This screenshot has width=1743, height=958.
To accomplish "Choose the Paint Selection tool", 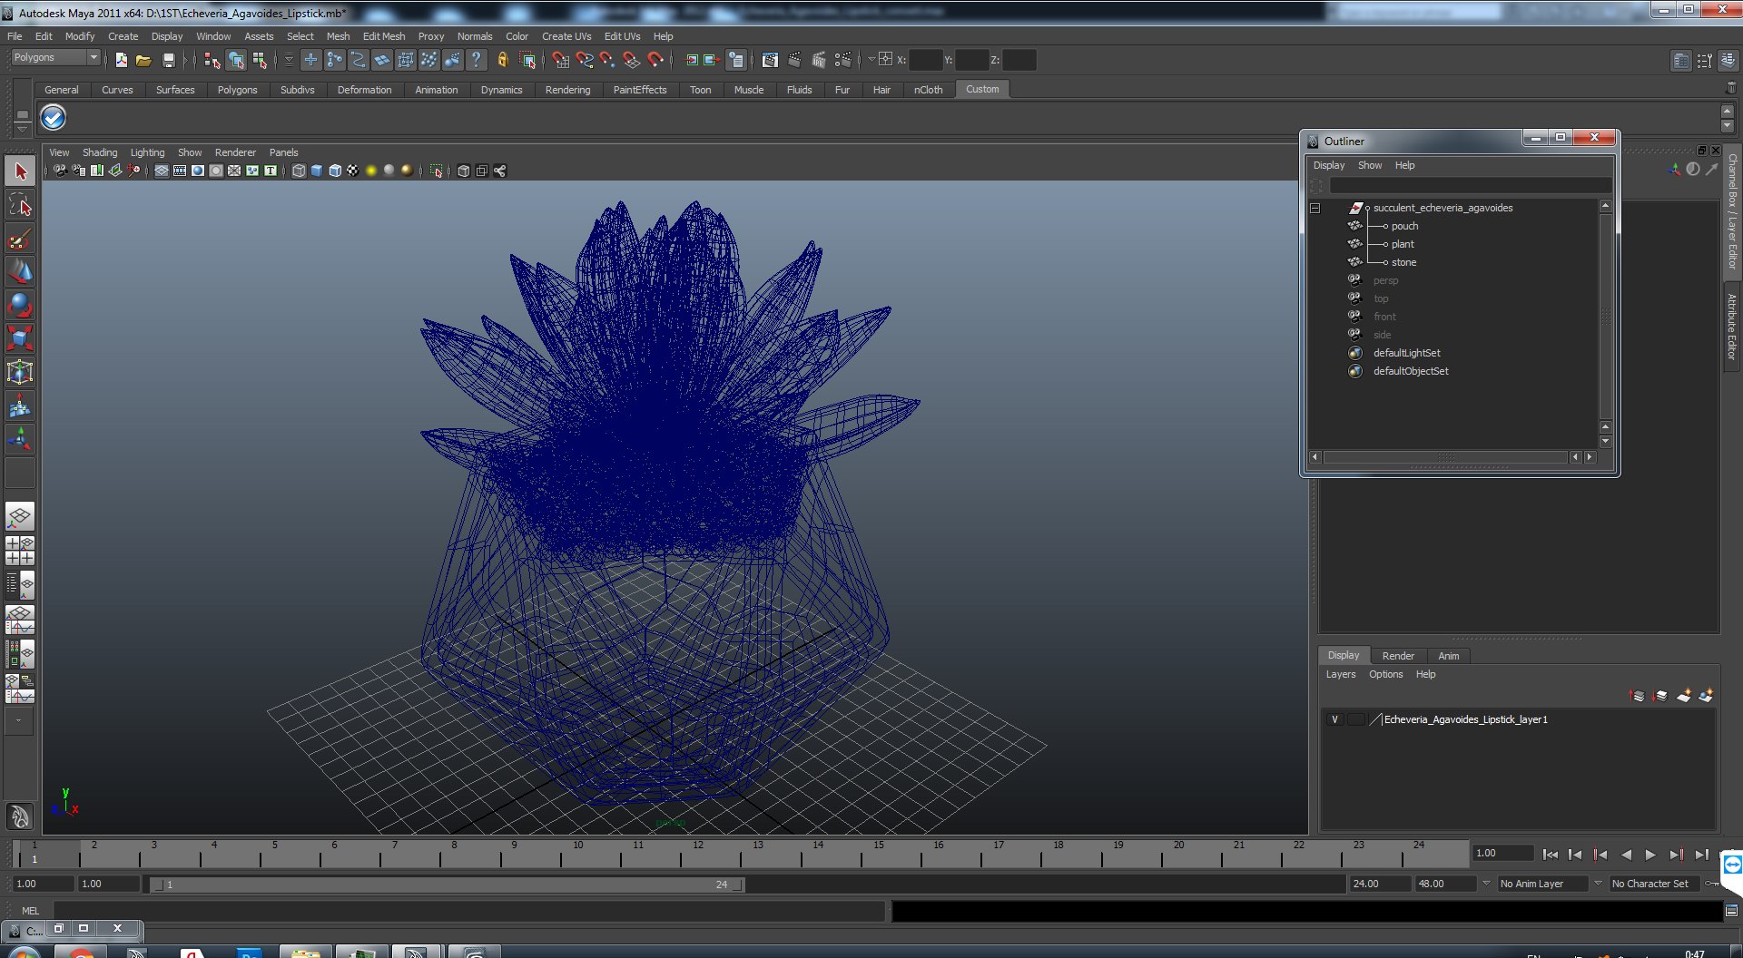I will point(20,239).
